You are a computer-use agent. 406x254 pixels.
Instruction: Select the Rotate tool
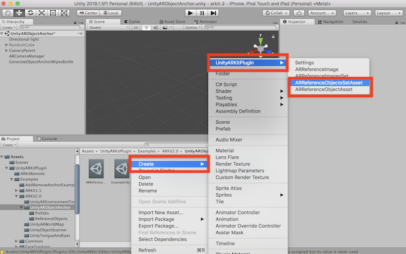click(x=30, y=13)
